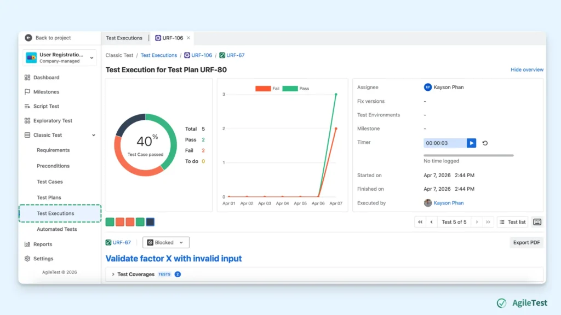561x315 pixels.
Task: Start the timer play button
Action: coord(471,143)
